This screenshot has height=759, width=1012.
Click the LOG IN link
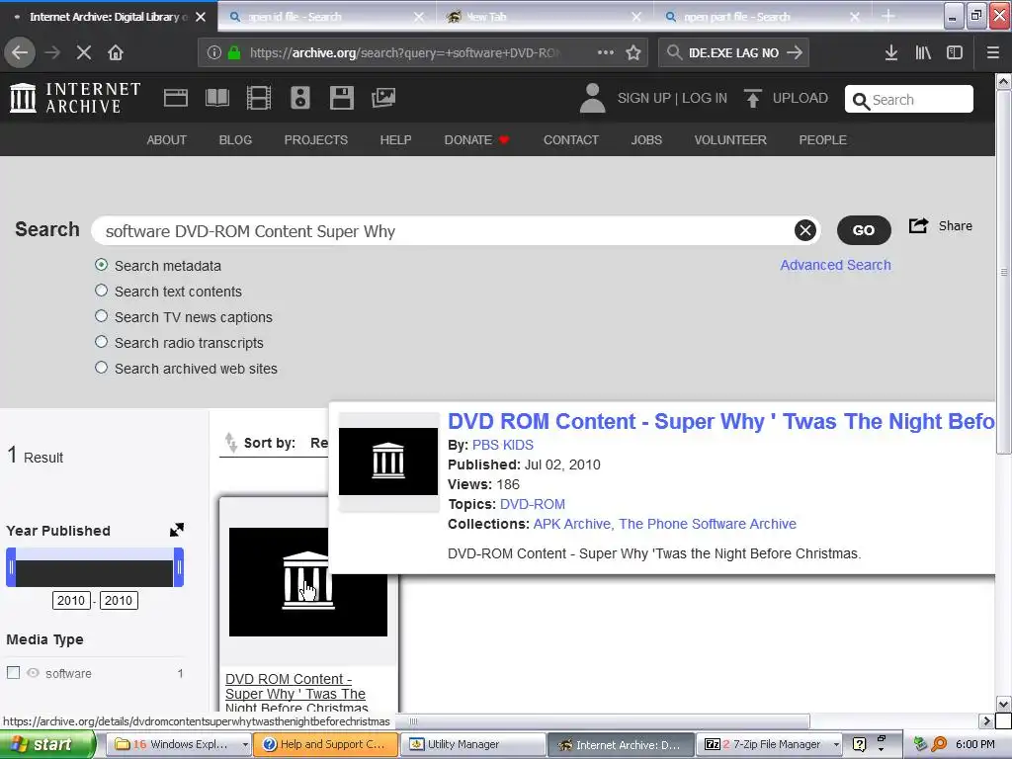(704, 98)
